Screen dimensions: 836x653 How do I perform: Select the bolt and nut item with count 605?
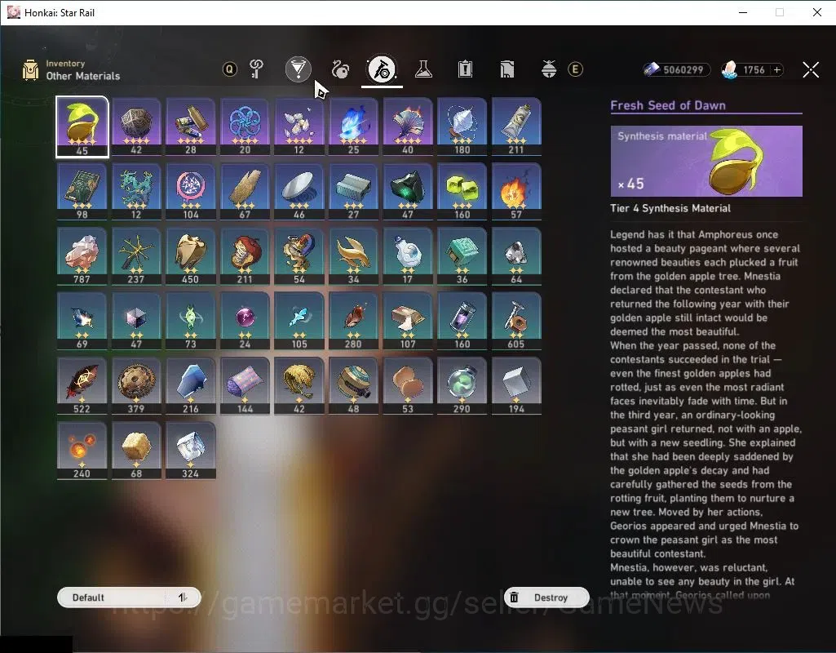[516, 321]
